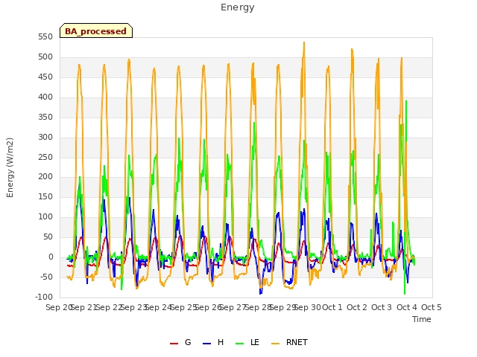477x357 pixels.
Task: Click the BA_processed annotation label
Action: 96,31
